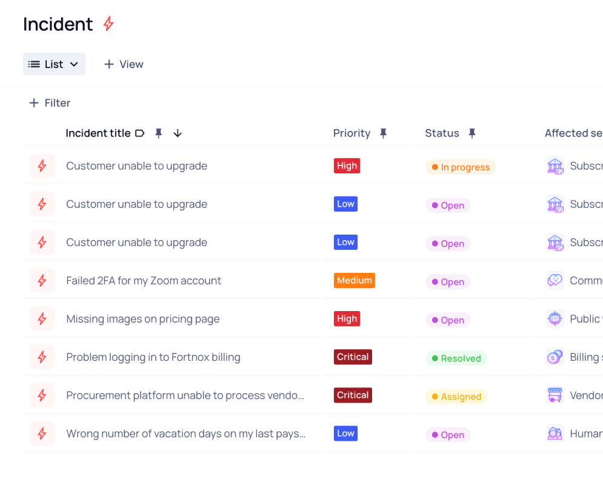
Task: Toggle the pin on the Priority column
Action: [x=383, y=133]
